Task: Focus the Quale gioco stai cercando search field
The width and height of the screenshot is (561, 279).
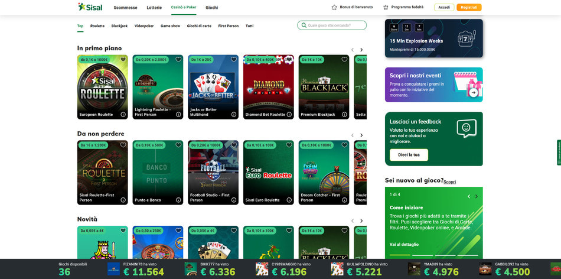Action: tap(332, 25)
